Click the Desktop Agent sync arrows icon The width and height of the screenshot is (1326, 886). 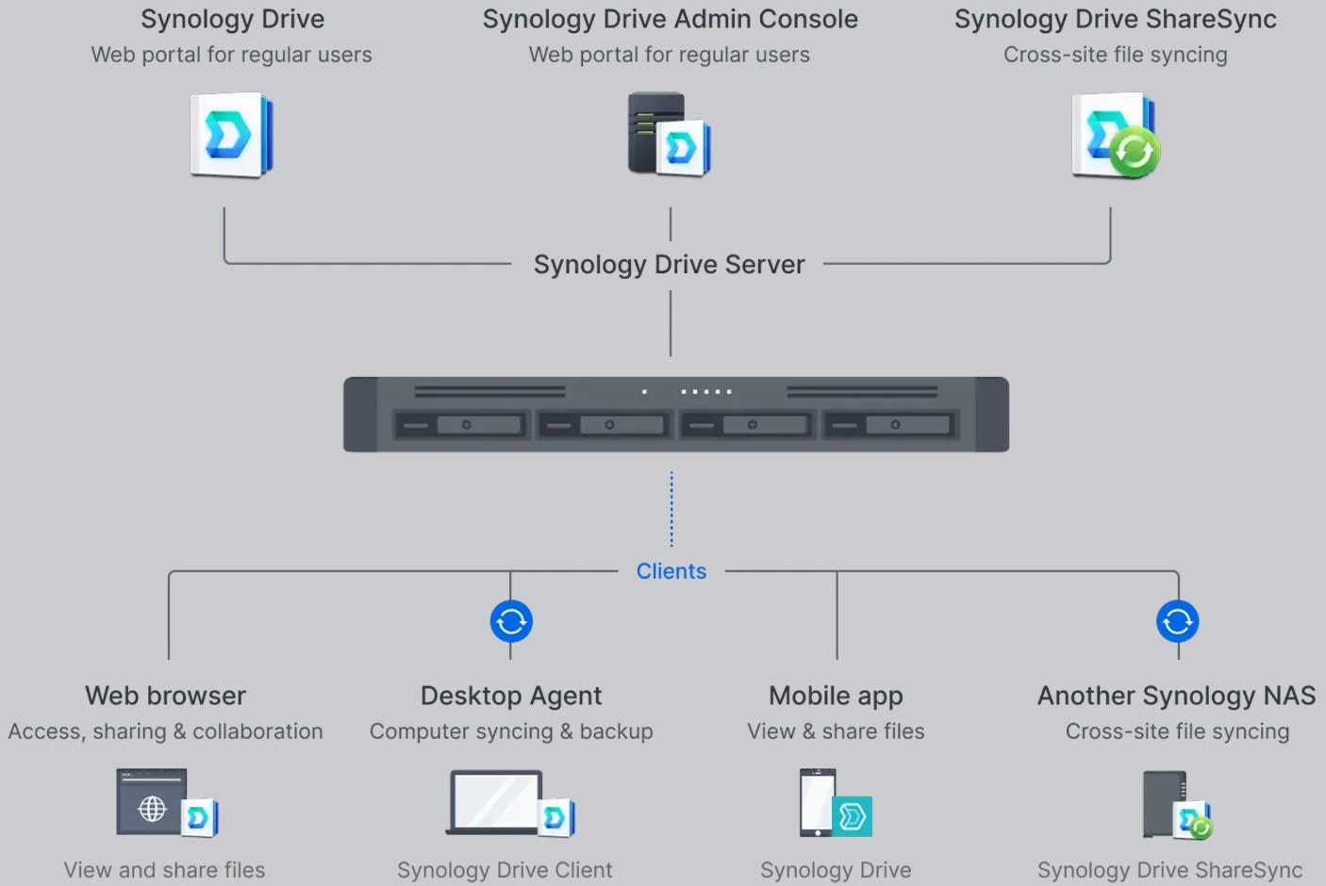(510, 620)
